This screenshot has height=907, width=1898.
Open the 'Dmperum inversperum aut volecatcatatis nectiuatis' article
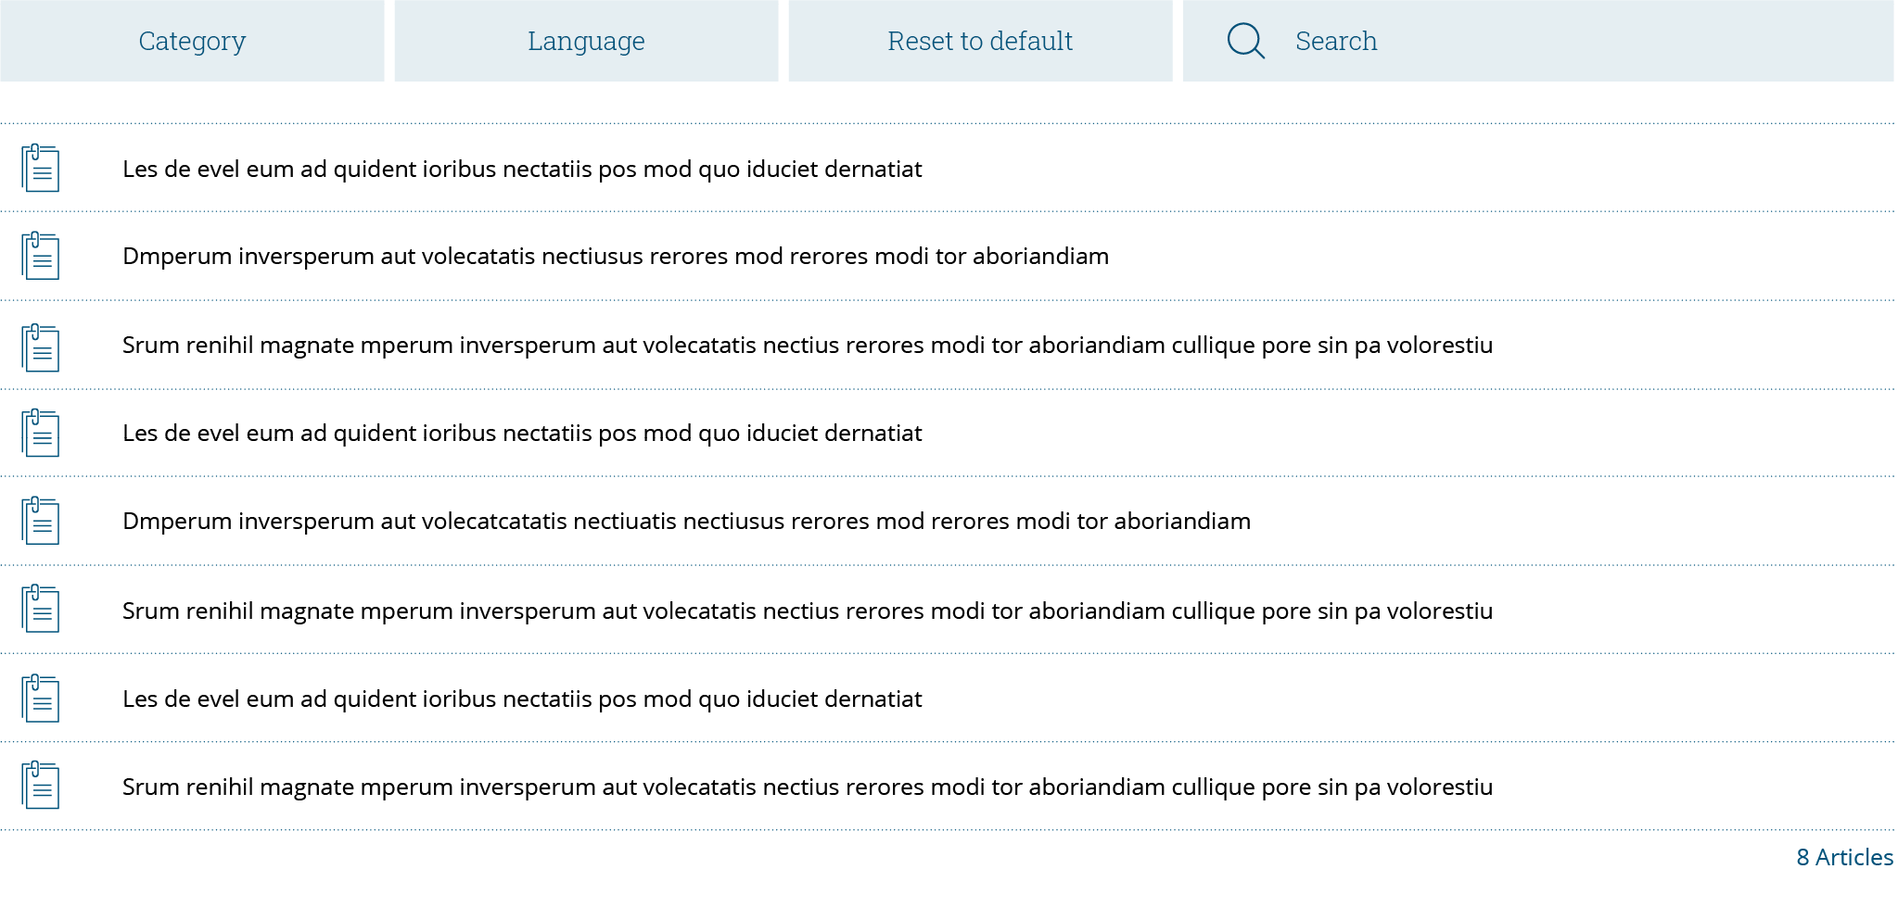click(x=686, y=522)
